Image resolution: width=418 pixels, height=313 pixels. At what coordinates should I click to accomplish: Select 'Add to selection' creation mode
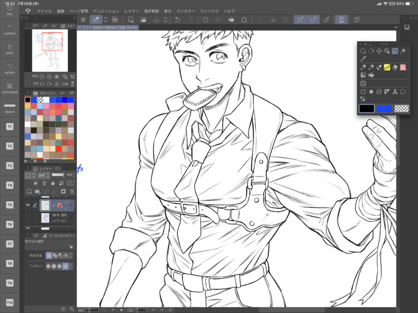click(x=55, y=256)
